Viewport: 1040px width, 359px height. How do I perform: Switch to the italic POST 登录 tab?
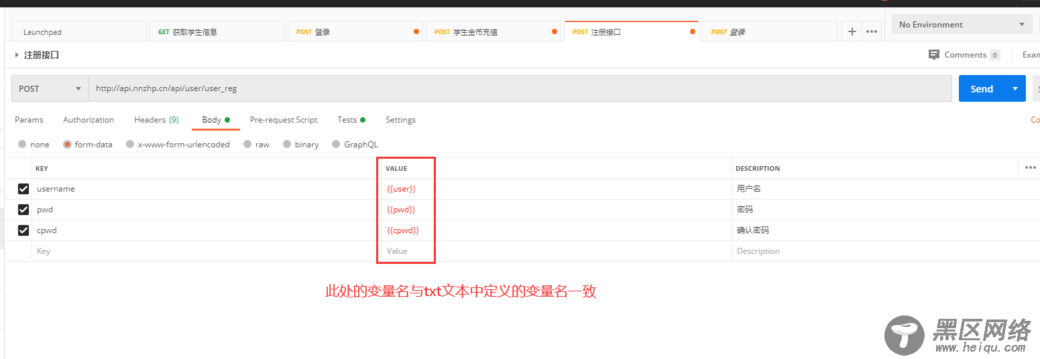(x=769, y=31)
